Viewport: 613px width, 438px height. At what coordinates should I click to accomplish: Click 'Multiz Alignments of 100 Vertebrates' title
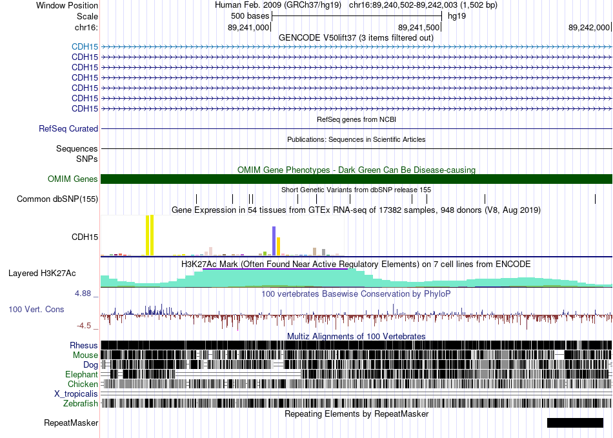coord(356,337)
